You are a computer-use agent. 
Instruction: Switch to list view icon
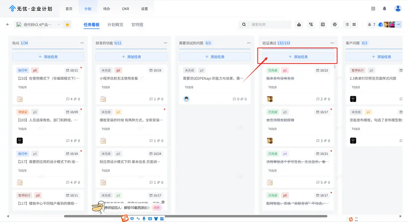[348, 24]
